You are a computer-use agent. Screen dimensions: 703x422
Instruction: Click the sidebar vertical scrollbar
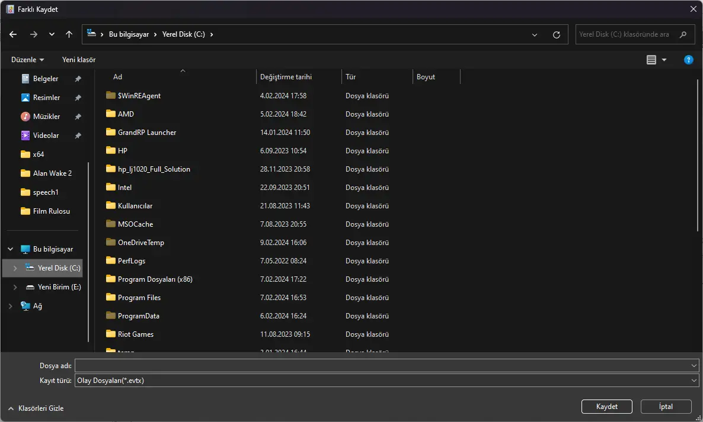[89, 252]
